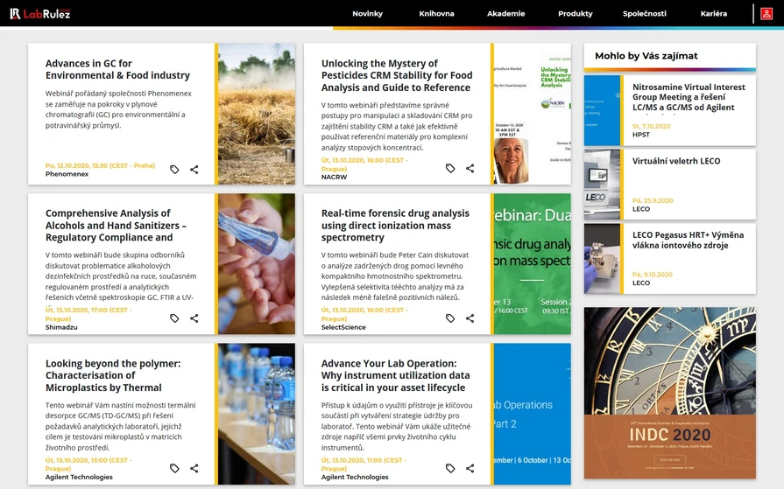Click the user account icon in header

pyautogui.click(x=766, y=14)
